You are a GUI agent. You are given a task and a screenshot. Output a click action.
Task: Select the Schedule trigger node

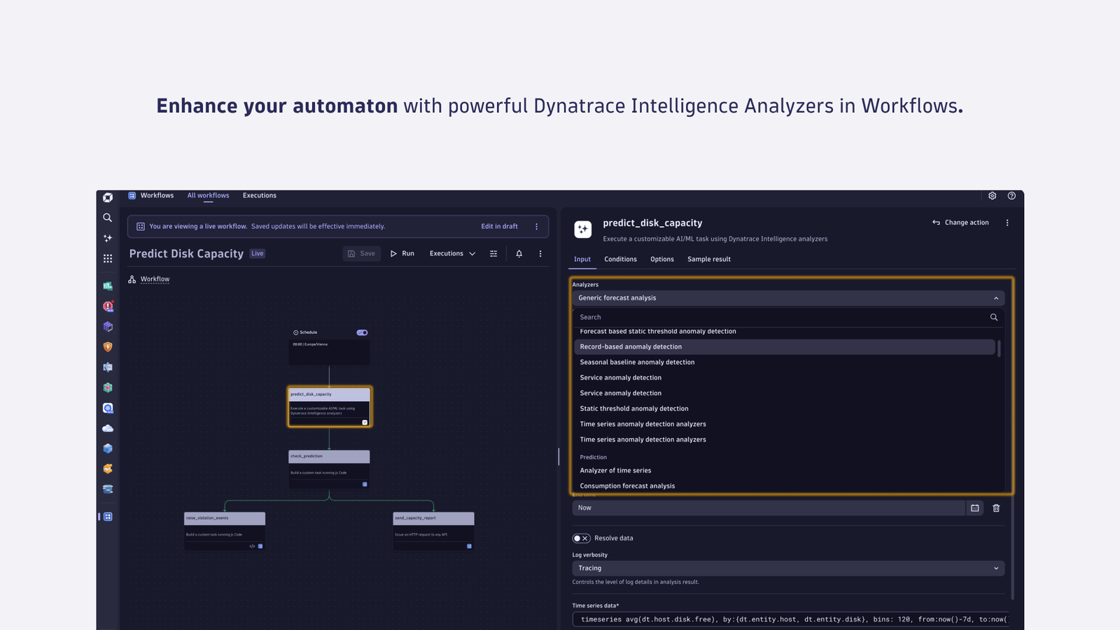click(329, 345)
